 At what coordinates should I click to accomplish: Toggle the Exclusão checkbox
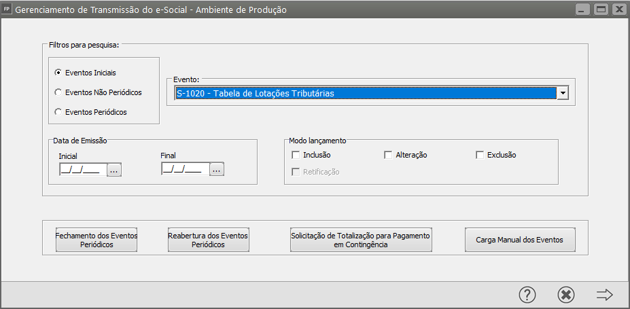[480, 155]
